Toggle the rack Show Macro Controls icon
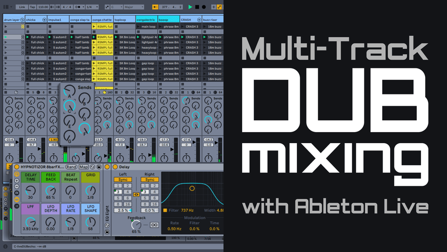Screen dimensions: 447x252 (17, 174)
